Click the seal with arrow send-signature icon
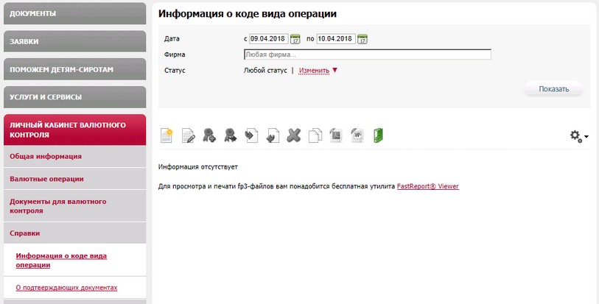The height and width of the screenshot is (304, 599). point(231,135)
